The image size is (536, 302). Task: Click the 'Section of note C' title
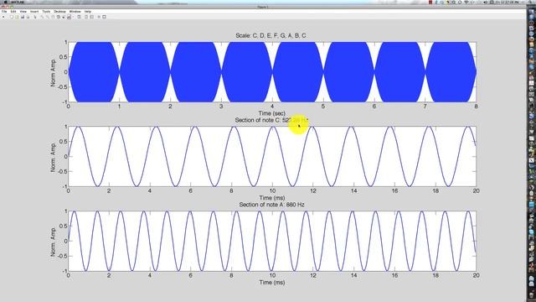[271, 120]
